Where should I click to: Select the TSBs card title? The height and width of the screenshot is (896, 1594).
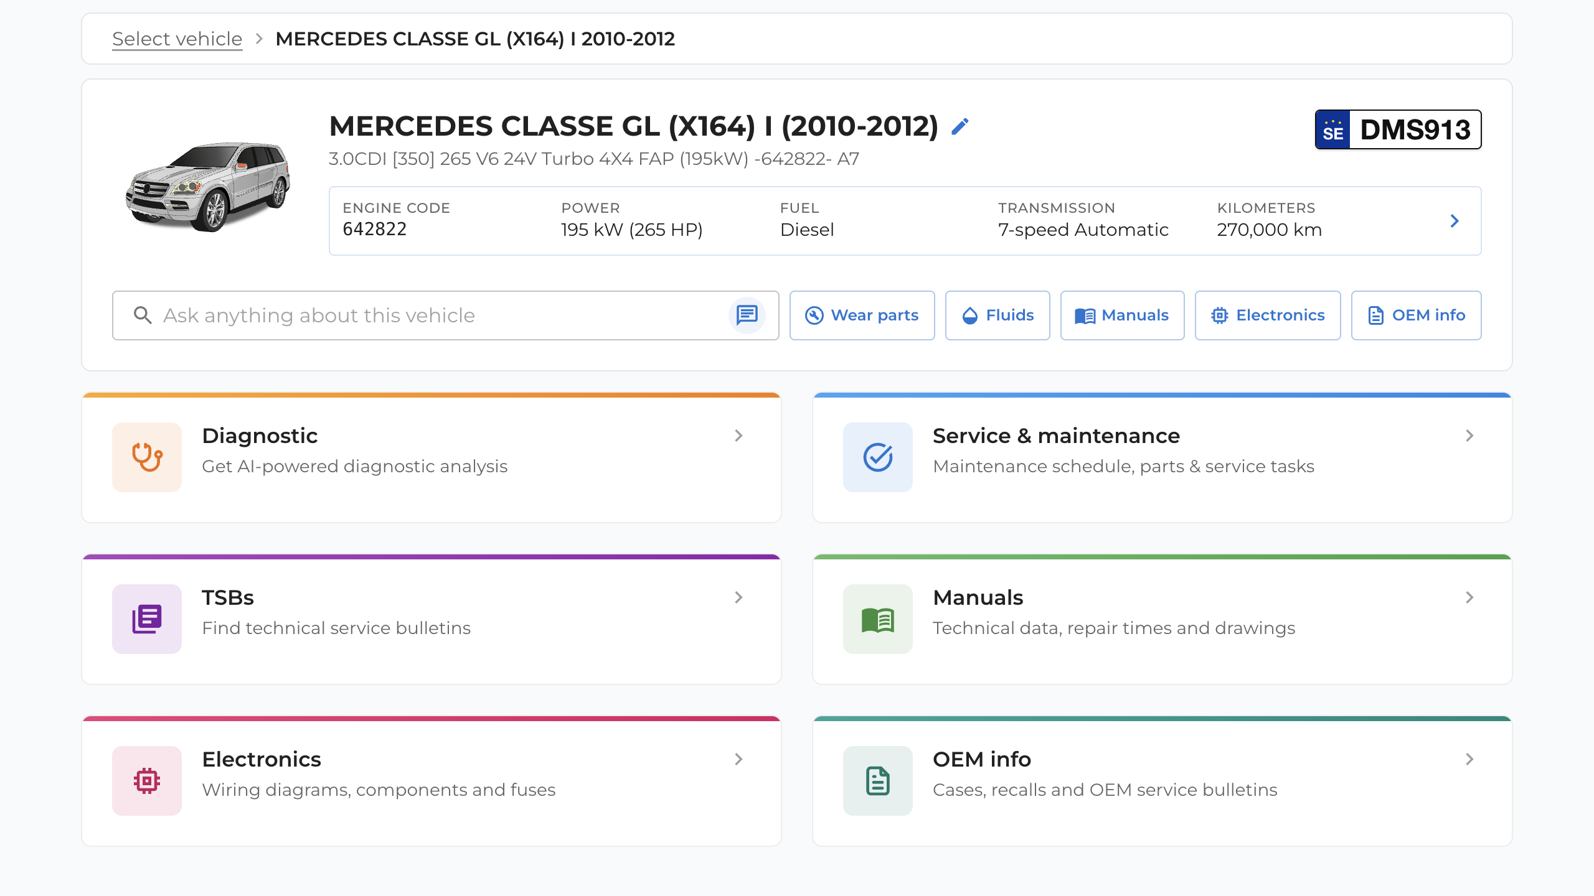pos(228,597)
